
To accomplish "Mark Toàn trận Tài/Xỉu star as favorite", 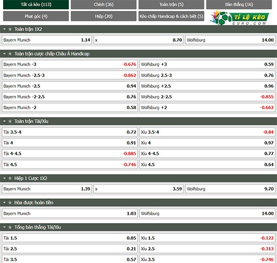I will [x=10, y=121].
